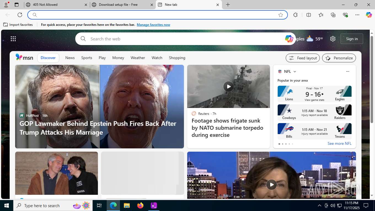Close the Download setup file tab
Viewport: 375px width, 211px height.
152,5
